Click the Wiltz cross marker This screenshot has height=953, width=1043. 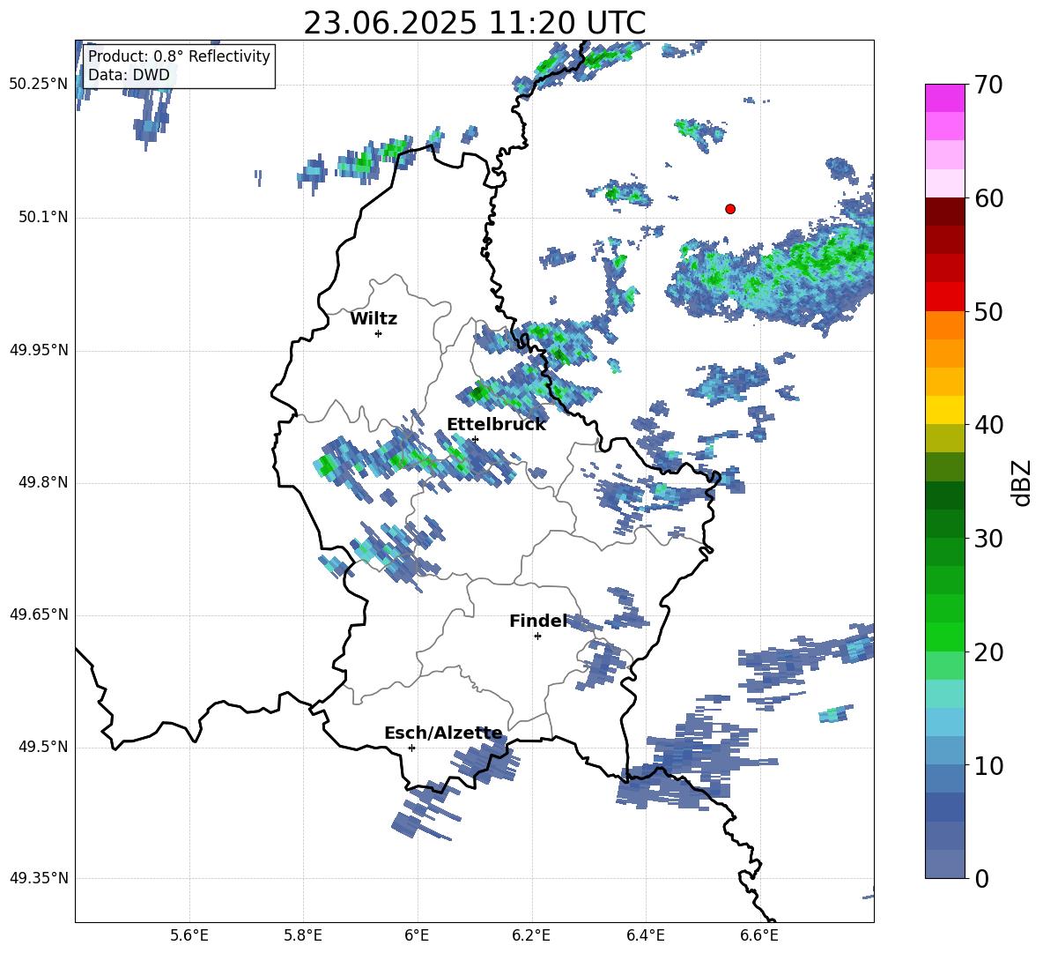click(379, 333)
